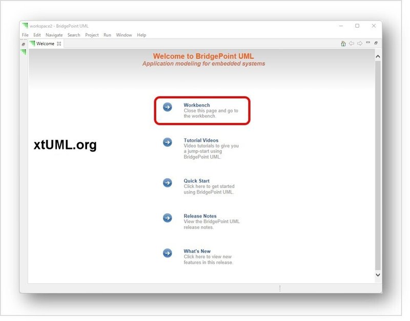Navigate back with the left arrow icon

[352, 44]
